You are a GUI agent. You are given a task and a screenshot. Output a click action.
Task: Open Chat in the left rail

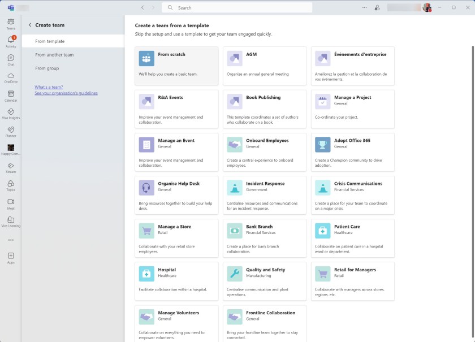coord(11,60)
